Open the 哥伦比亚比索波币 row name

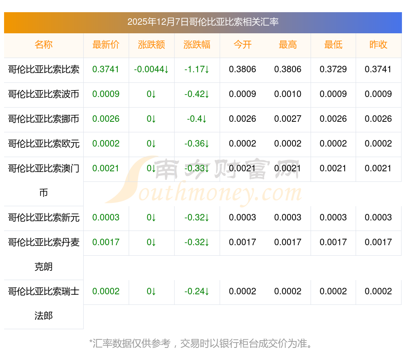tap(43, 94)
